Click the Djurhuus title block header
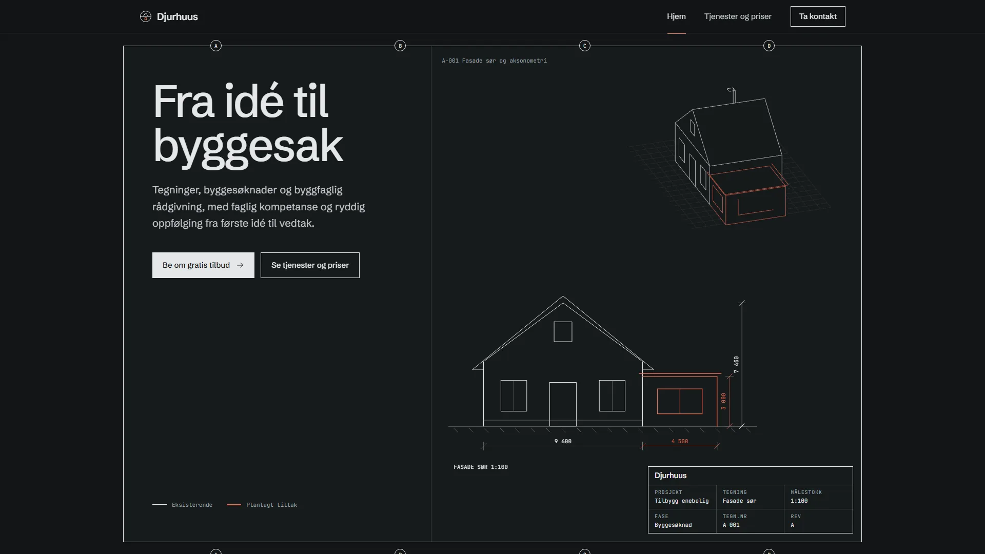This screenshot has width=985, height=554. (750, 476)
